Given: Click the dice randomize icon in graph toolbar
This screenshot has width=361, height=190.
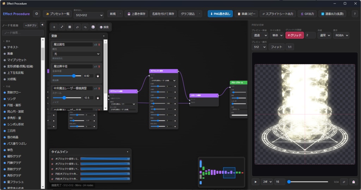Looking at the screenshot, I should point(93,27).
